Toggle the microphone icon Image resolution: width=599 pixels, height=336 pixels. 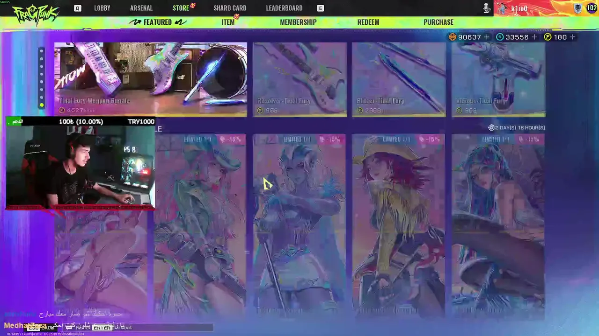(x=487, y=8)
